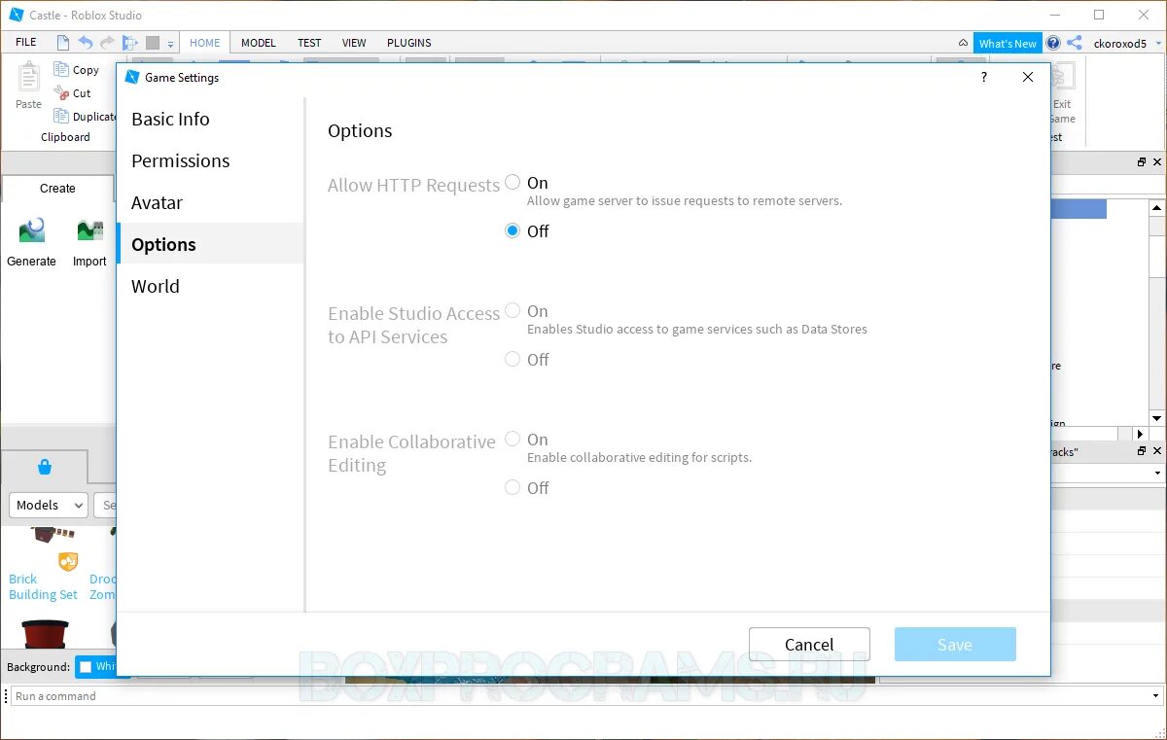
Task: Click the Paste clipboard icon
Action: (x=29, y=78)
